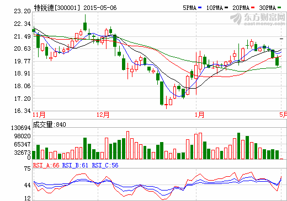287x201 pixels.
Task: Click the 1月 date axis marker
Action: (x=199, y=115)
